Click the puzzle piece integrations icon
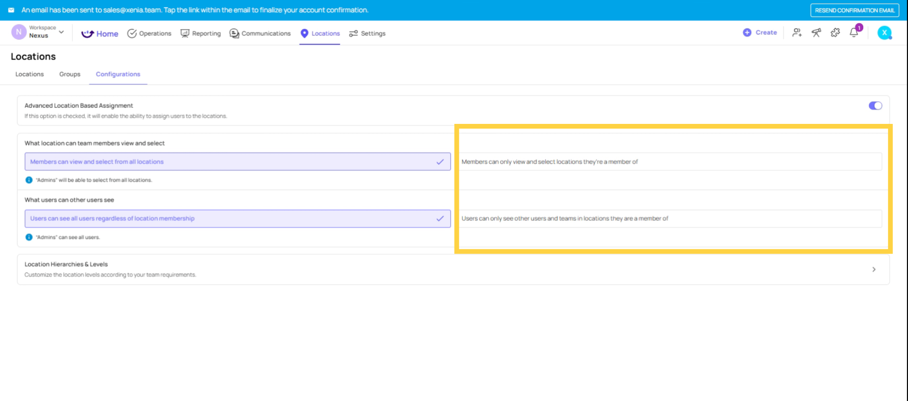Screen dimensions: 908x401 pyautogui.click(x=835, y=33)
